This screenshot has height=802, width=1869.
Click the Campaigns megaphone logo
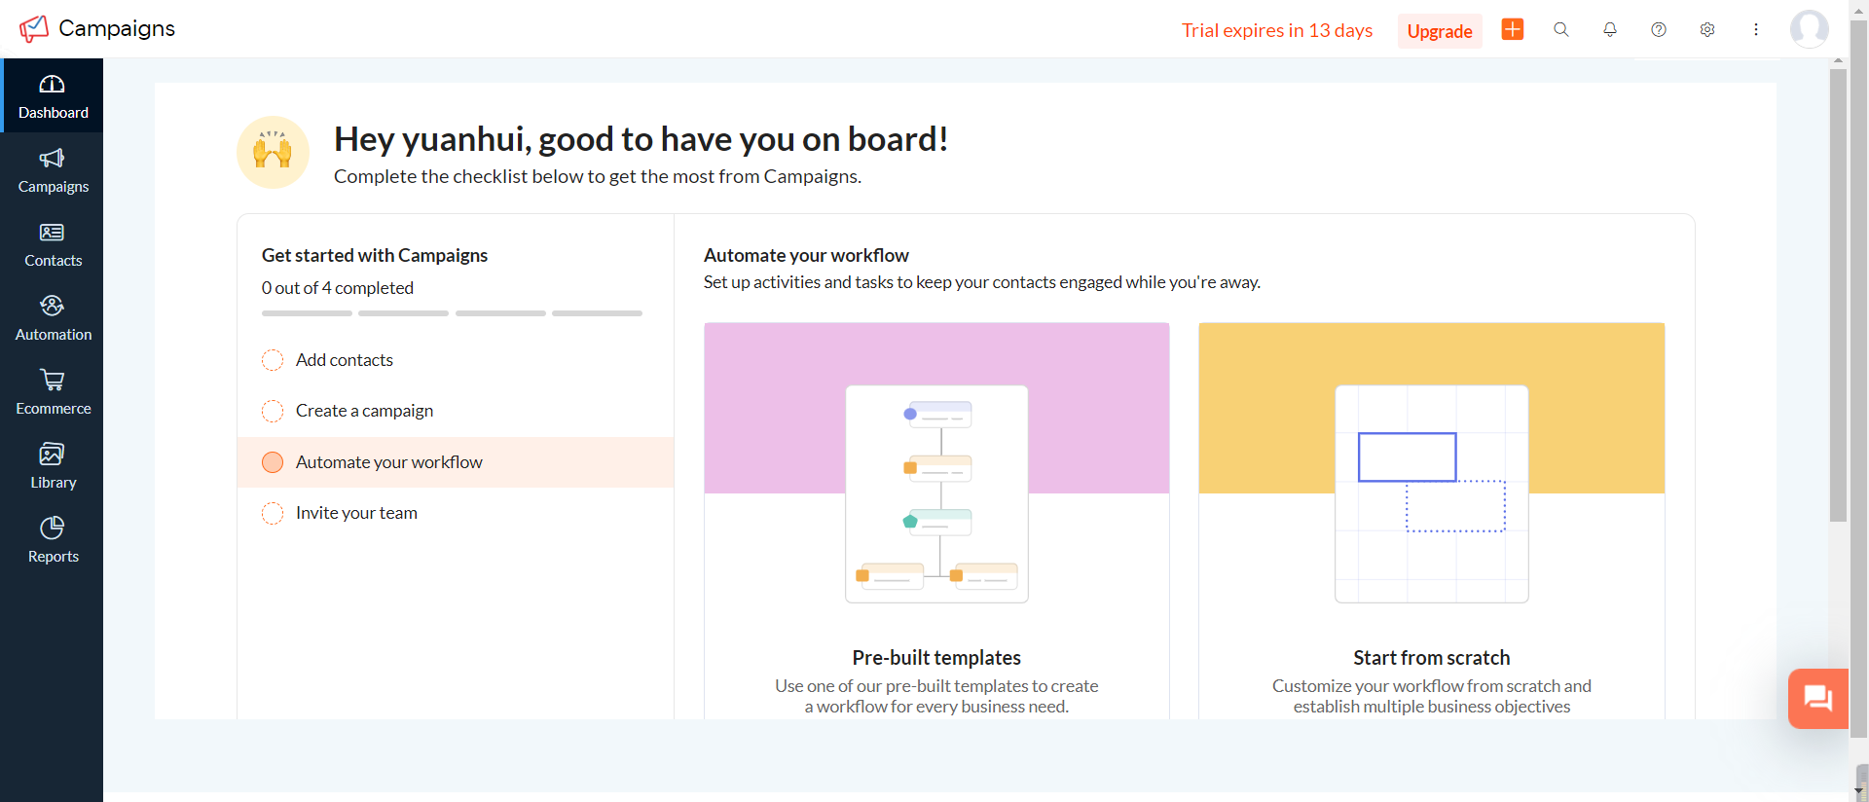(34, 28)
